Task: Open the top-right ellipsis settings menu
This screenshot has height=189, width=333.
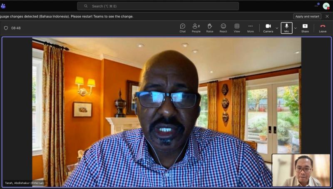Action: pyautogui.click(x=316, y=6)
